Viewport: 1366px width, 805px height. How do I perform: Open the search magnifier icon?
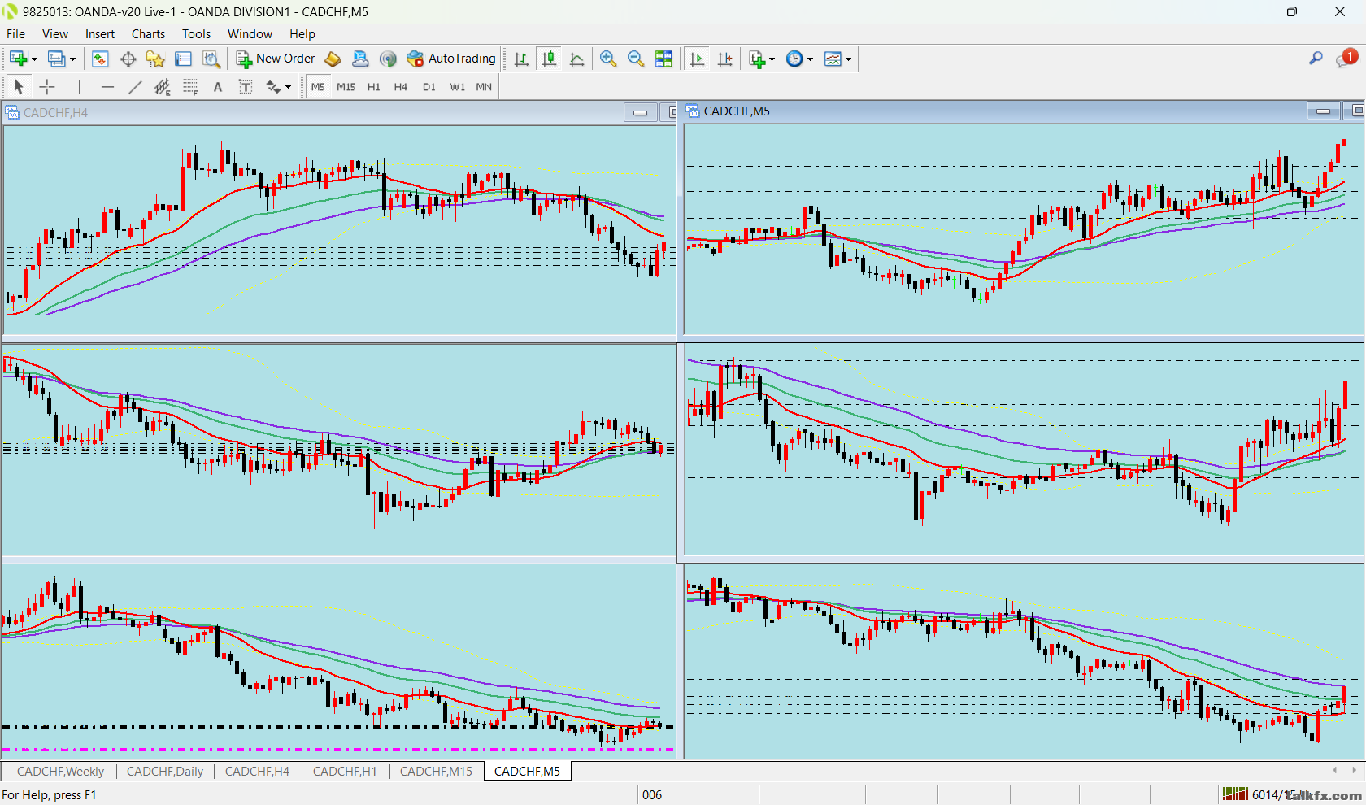click(x=1316, y=59)
